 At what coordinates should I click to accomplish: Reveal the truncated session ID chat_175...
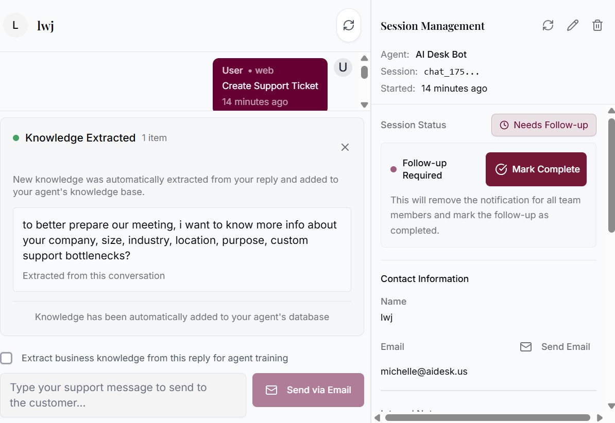452,72
